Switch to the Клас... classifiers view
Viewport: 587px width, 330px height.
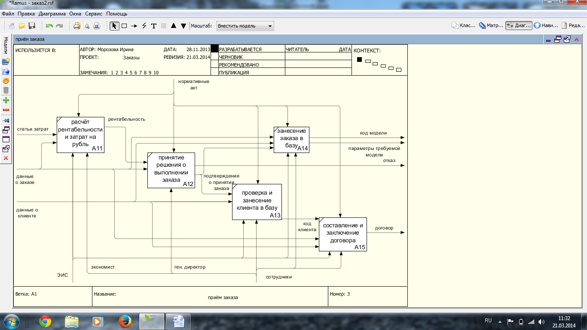464,26
